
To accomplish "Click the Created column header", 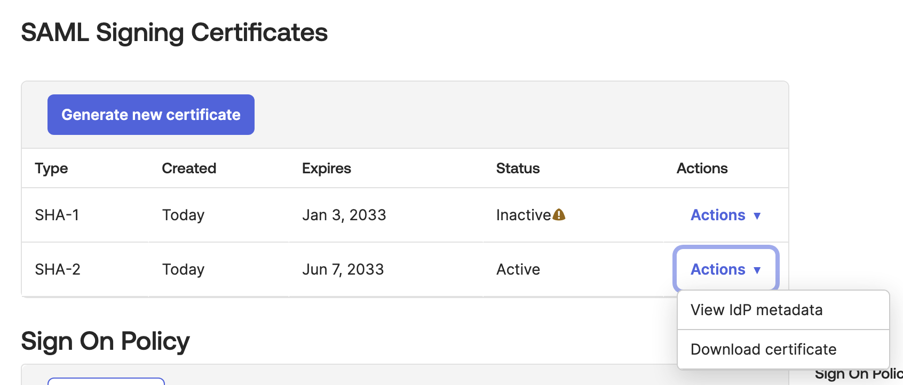I will [x=189, y=169].
